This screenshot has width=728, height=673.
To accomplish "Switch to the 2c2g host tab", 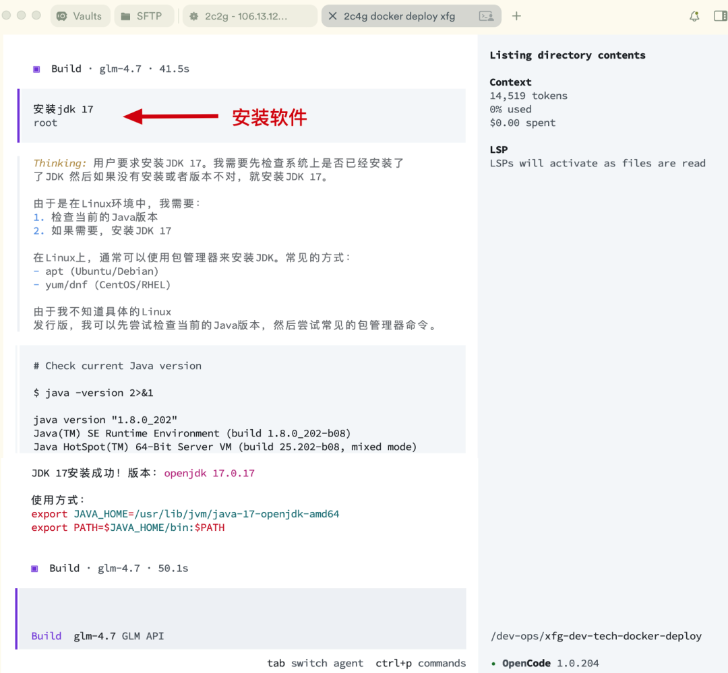I will [x=249, y=16].
